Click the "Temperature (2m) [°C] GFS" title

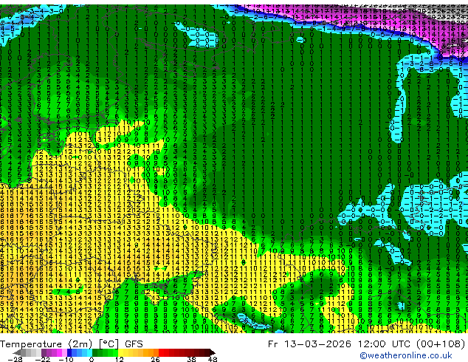(x=72, y=344)
